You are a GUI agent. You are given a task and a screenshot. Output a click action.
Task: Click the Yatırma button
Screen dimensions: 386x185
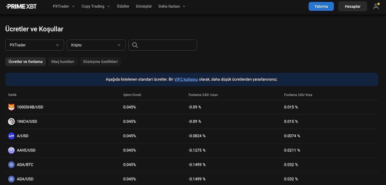click(321, 6)
